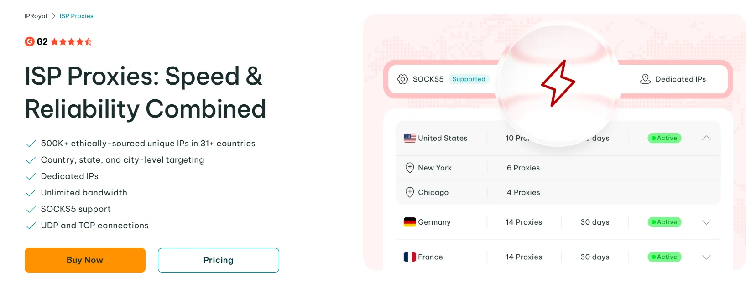The image size is (751, 288).
Task: Open the Pricing page
Action: click(218, 260)
